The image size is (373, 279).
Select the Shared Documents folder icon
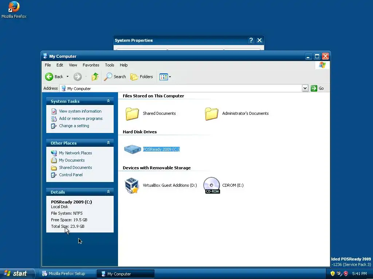[x=132, y=114]
